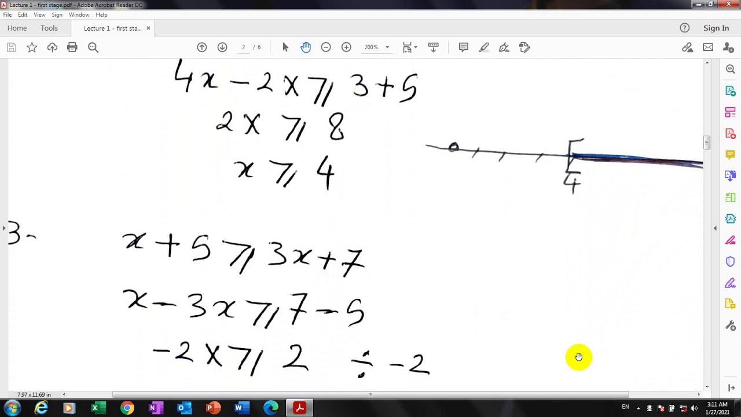Open Export PDF tool in right pane
This screenshot has height=417, width=741.
tap(731, 91)
